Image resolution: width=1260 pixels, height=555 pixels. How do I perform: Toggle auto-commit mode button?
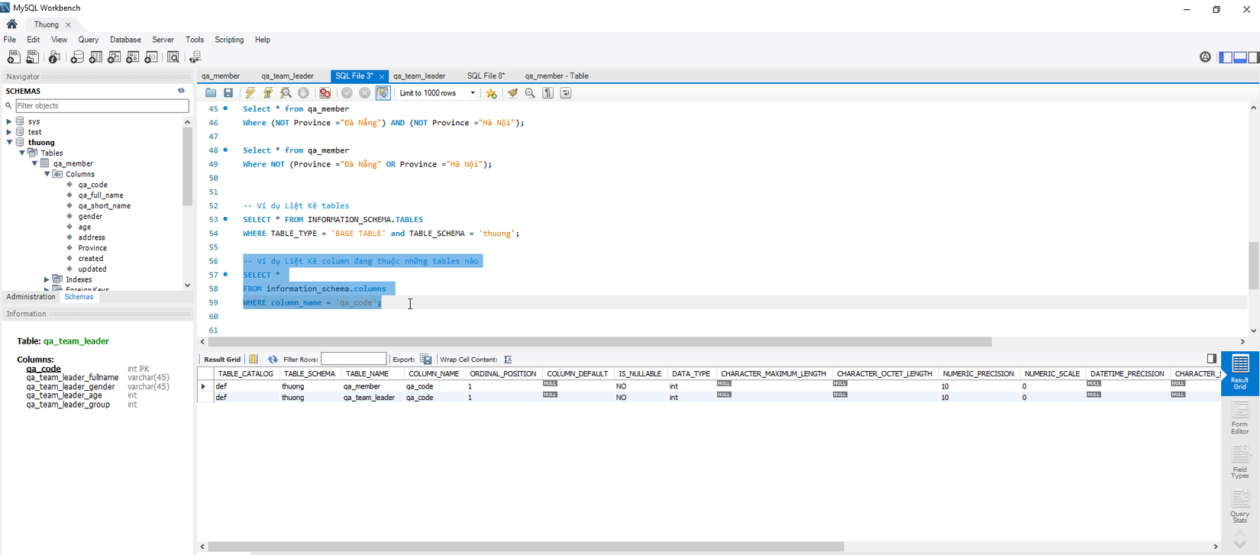pyautogui.click(x=383, y=93)
